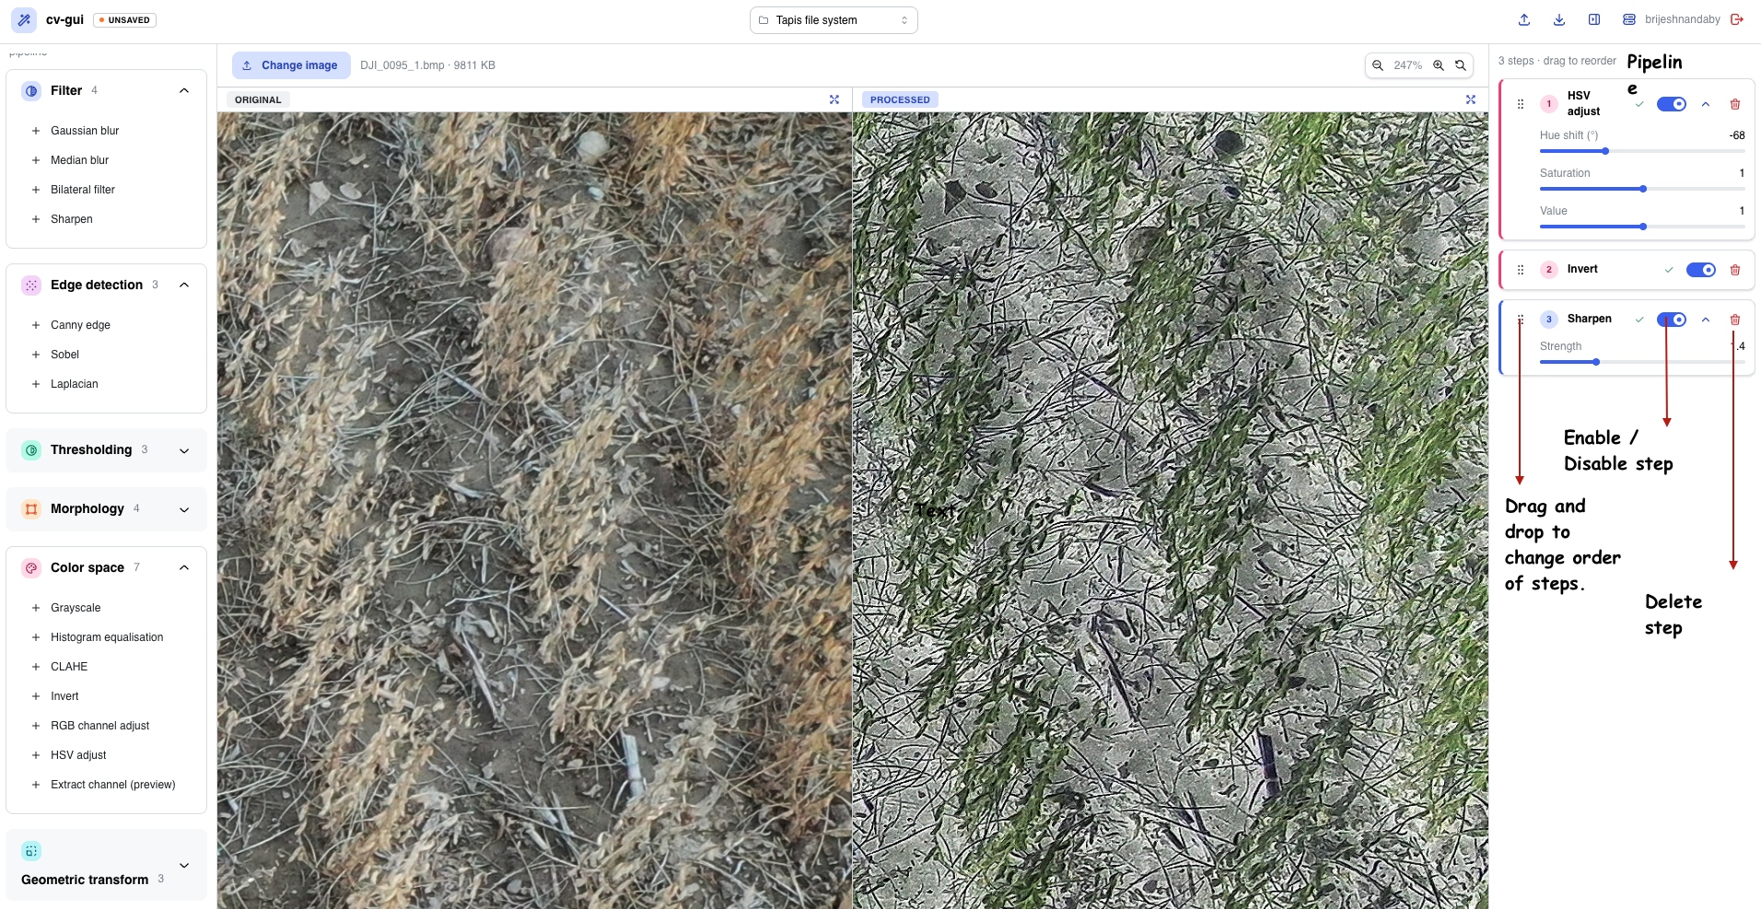This screenshot has width=1761, height=909.
Task: Click the UNSAVED status badge
Action: [x=125, y=20]
